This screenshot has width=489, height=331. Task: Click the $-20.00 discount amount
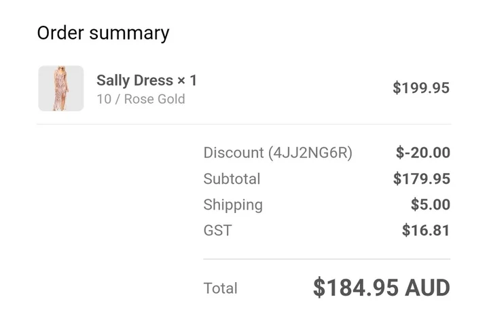pos(423,153)
